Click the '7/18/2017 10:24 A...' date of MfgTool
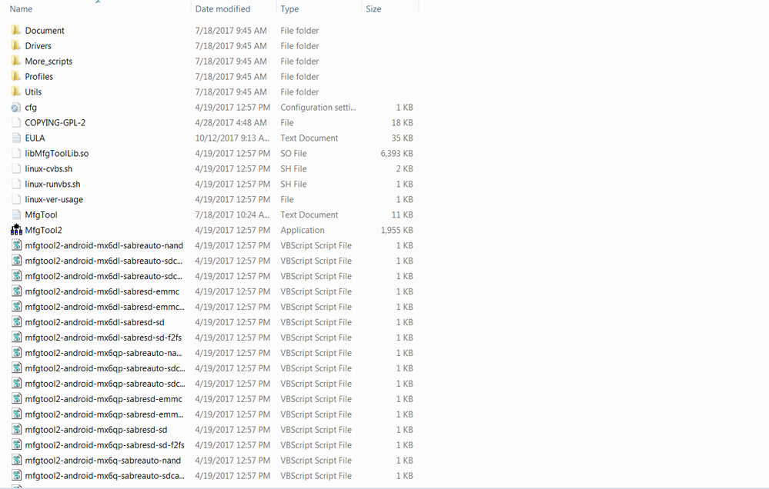 (x=232, y=215)
